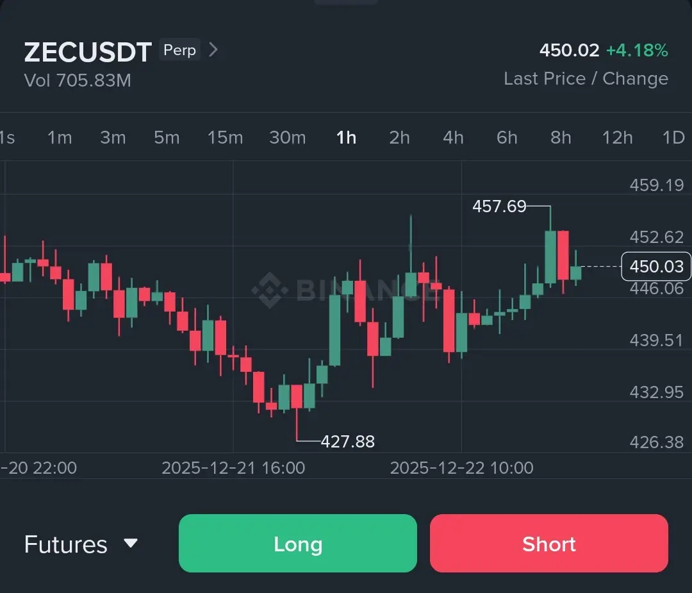
Task: Tap the 427.88 low price marker
Action: 347,442
